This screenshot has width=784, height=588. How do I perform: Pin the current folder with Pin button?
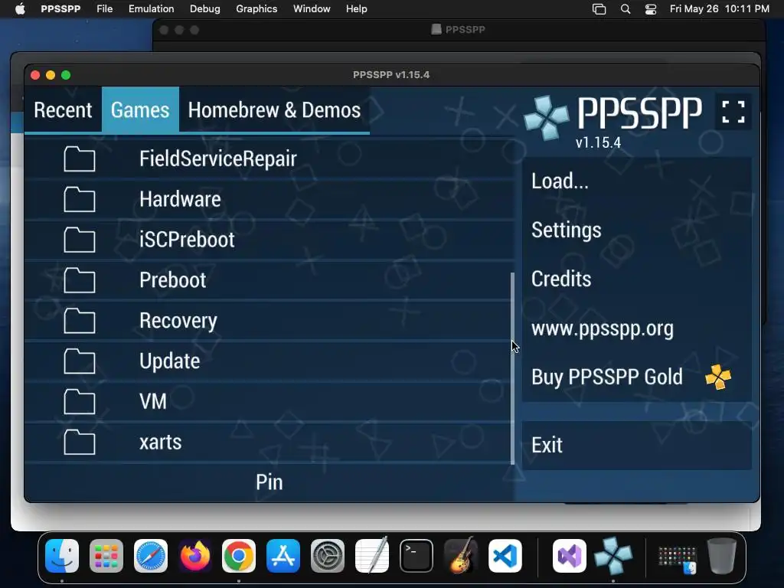click(x=269, y=482)
